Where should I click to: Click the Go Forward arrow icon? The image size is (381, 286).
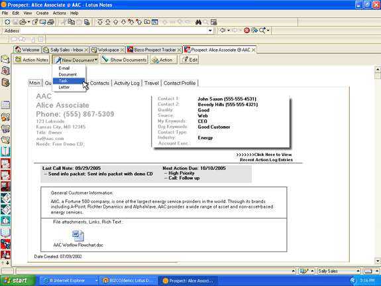(x=235, y=31)
